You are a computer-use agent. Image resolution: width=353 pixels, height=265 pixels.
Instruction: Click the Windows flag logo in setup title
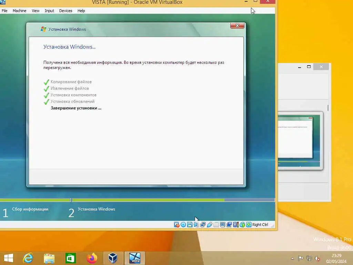pos(43,29)
